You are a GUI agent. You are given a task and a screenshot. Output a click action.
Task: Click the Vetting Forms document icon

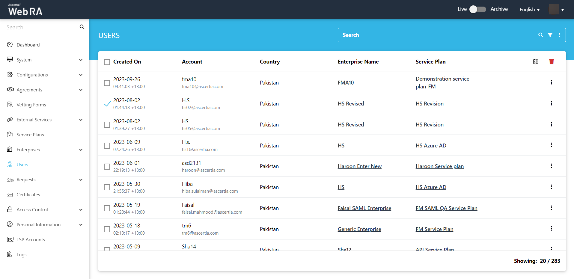click(10, 105)
